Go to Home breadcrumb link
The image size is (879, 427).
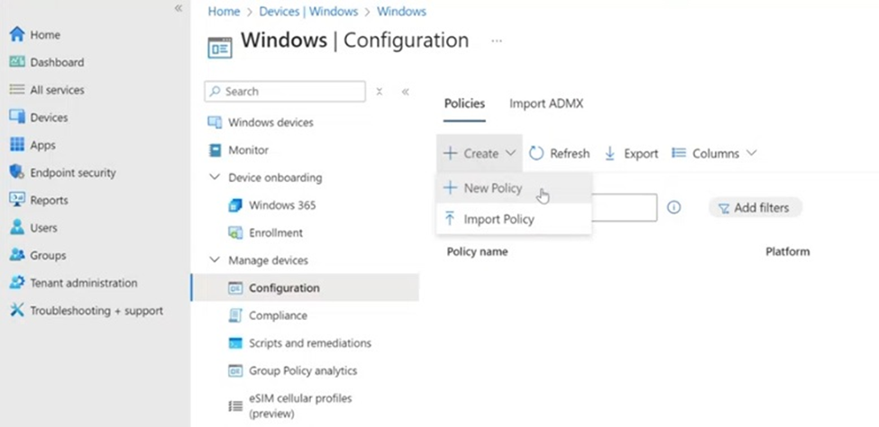224,12
